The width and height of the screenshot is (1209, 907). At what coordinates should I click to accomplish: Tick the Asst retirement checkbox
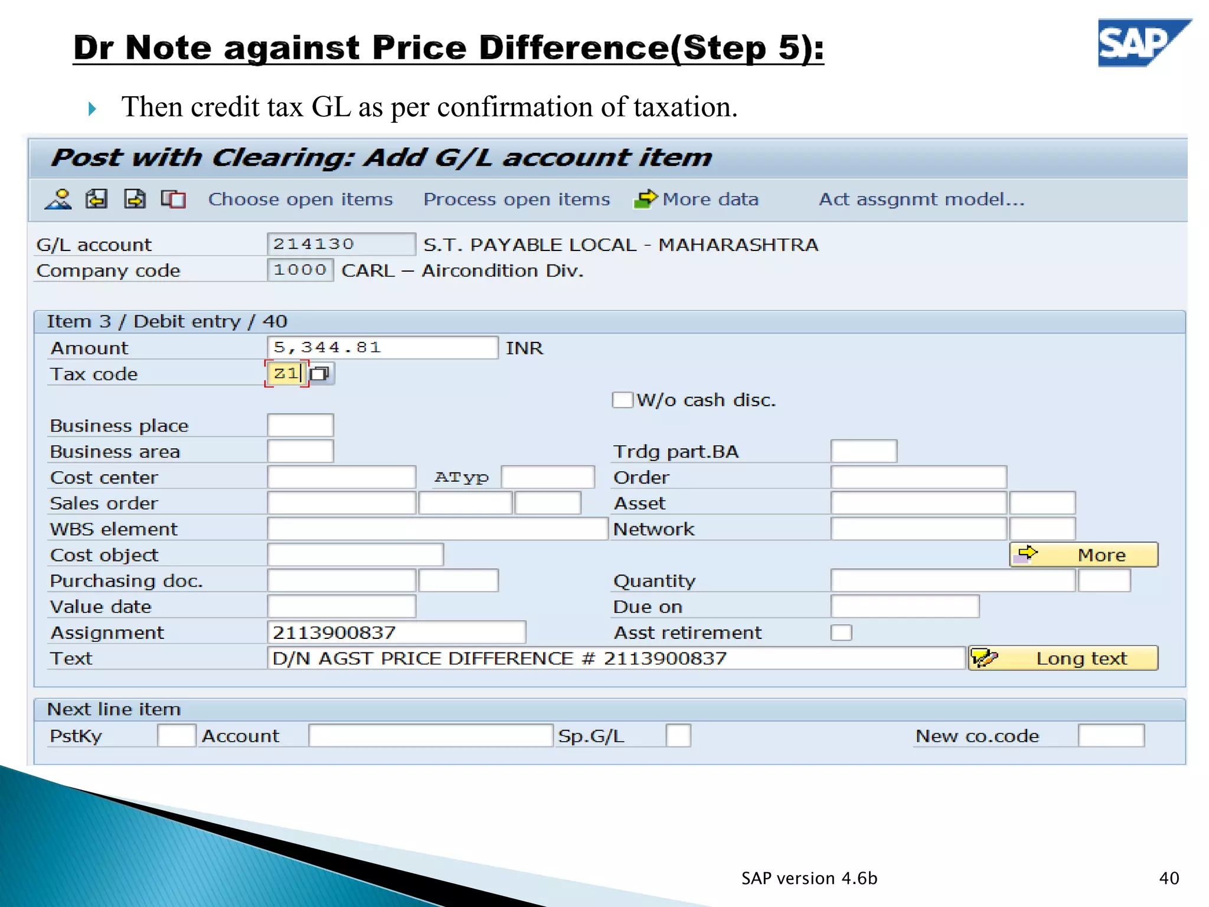click(841, 632)
